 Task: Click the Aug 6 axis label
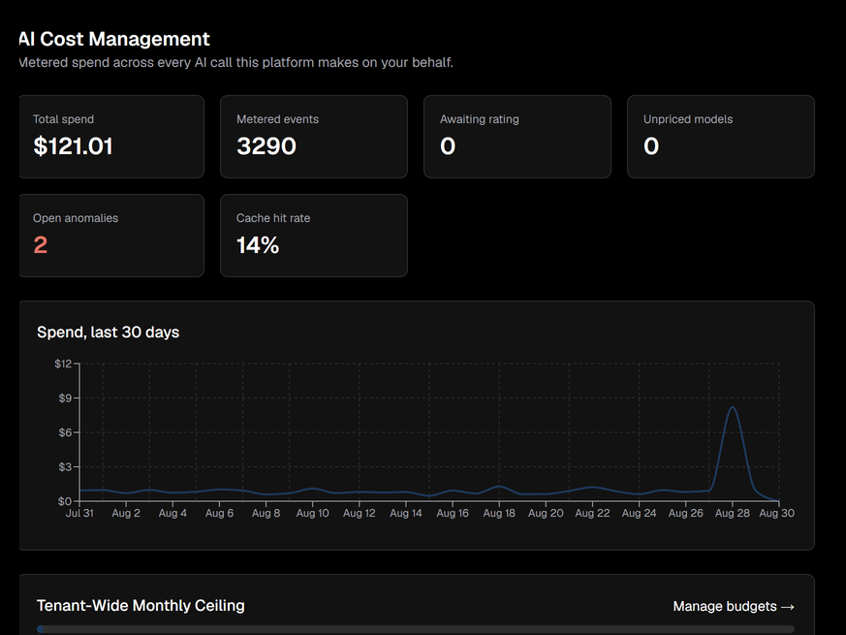pyautogui.click(x=219, y=513)
